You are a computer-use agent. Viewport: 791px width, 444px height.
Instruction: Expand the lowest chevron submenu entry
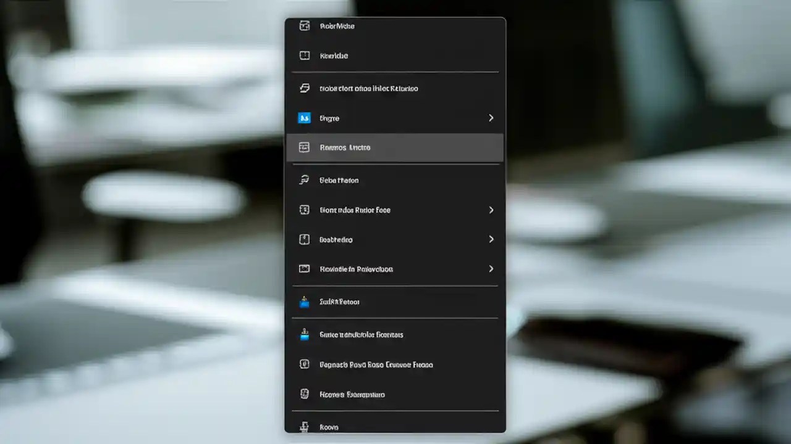click(x=491, y=268)
